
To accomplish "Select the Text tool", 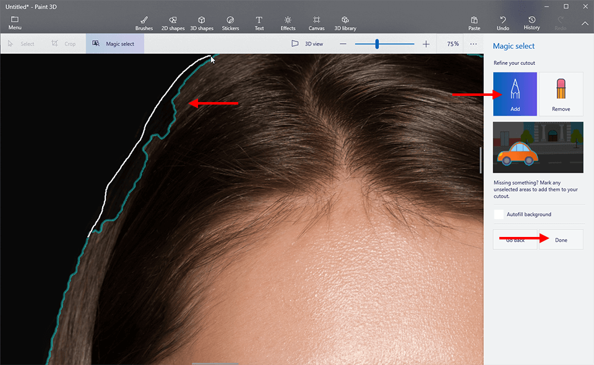I will tap(259, 23).
